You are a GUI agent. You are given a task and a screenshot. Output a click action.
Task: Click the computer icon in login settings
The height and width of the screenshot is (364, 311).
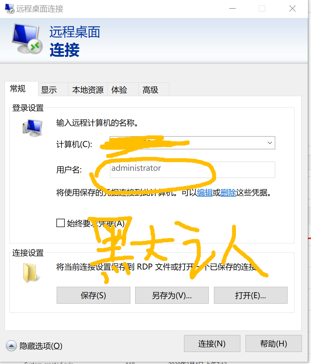33,128
